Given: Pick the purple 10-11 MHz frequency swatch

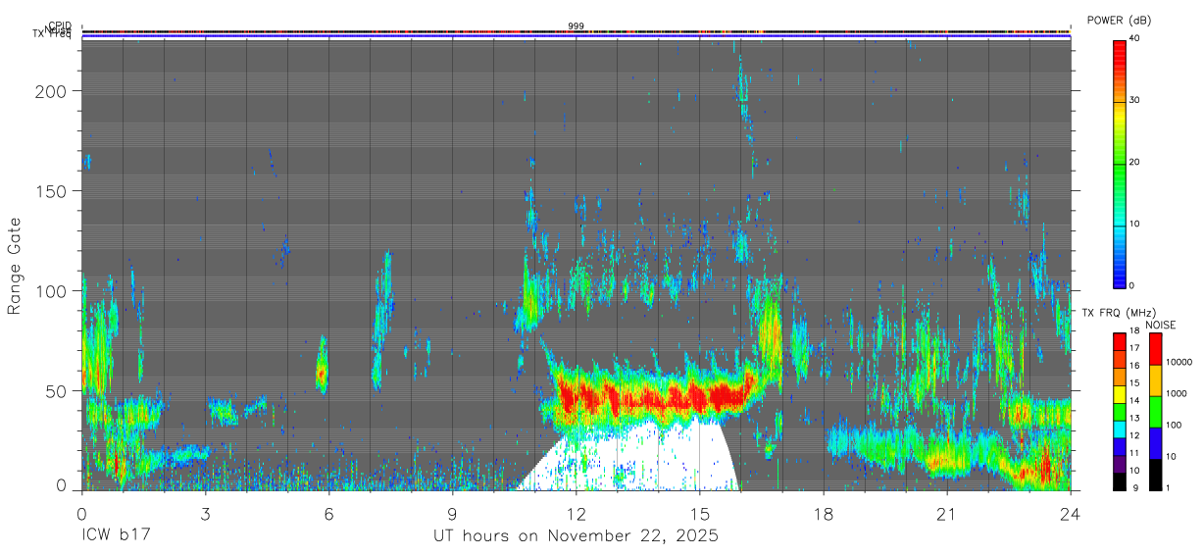Looking at the screenshot, I should (1119, 464).
